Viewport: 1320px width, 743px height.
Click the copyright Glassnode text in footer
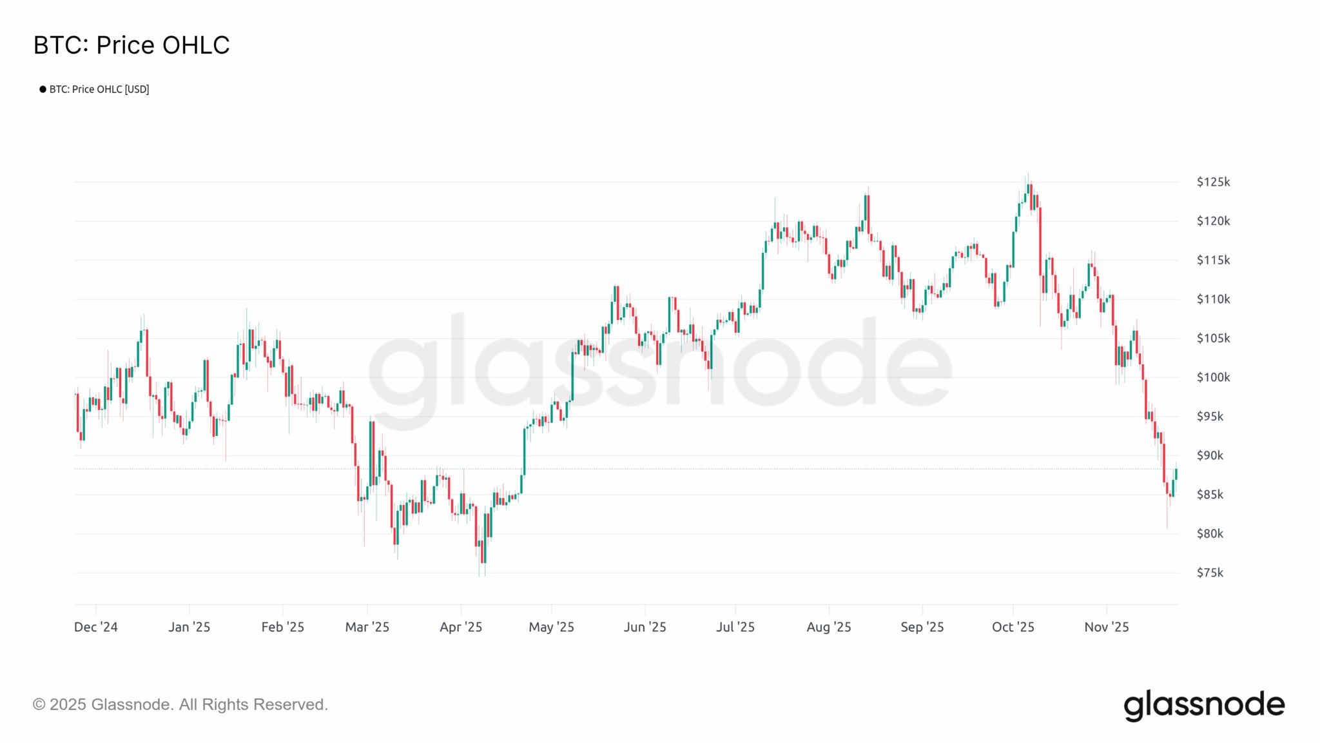coord(180,704)
